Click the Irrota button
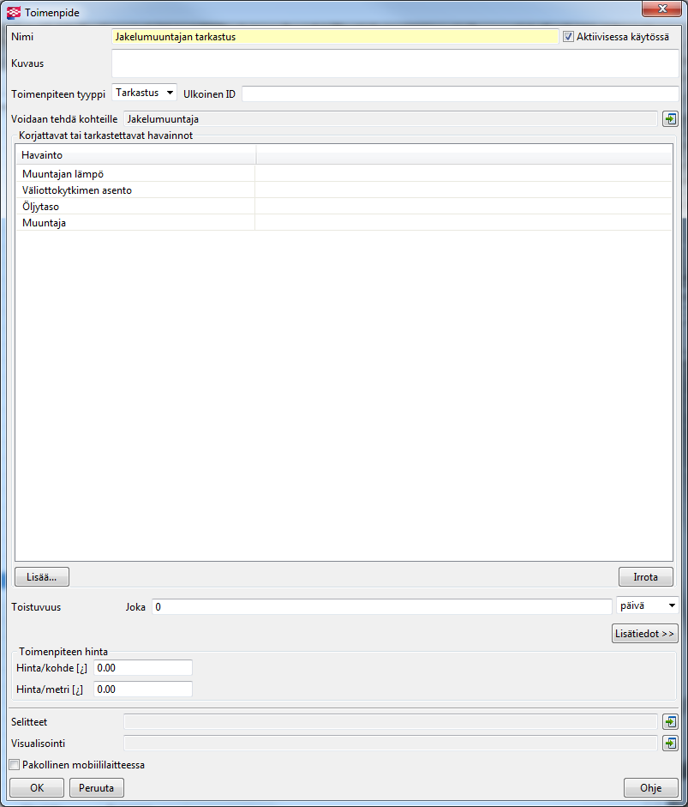The image size is (688, 807). [645, 577]
